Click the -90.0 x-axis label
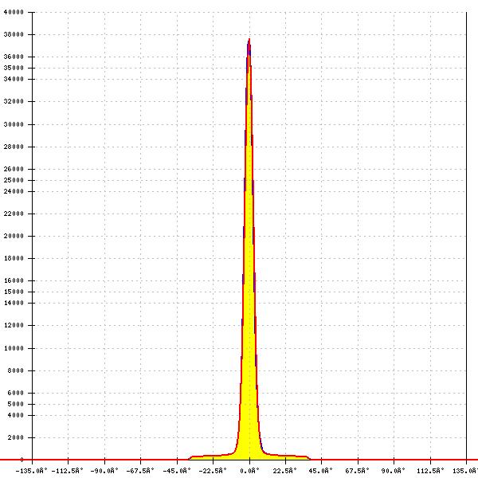The height and width of the screenshot is (478, 478). click(104, 471)
